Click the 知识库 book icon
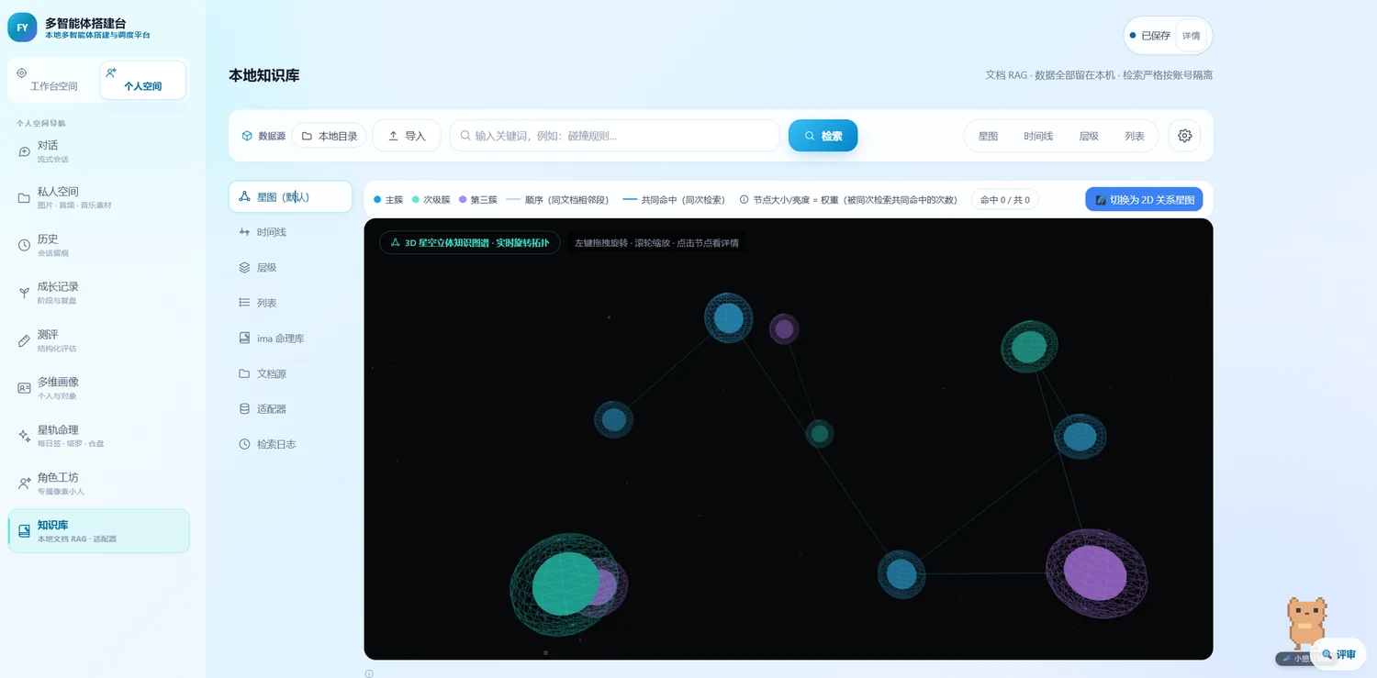This screenshot has height=678, width=1377. [24, 531]
